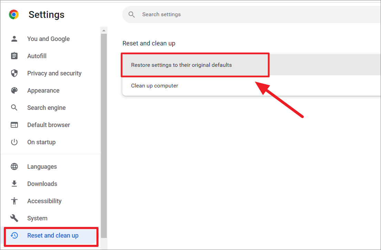This screenshot has height=250, width=381.
Task: Click the Reset and clean up heading
Action: [x=149, y=43]
